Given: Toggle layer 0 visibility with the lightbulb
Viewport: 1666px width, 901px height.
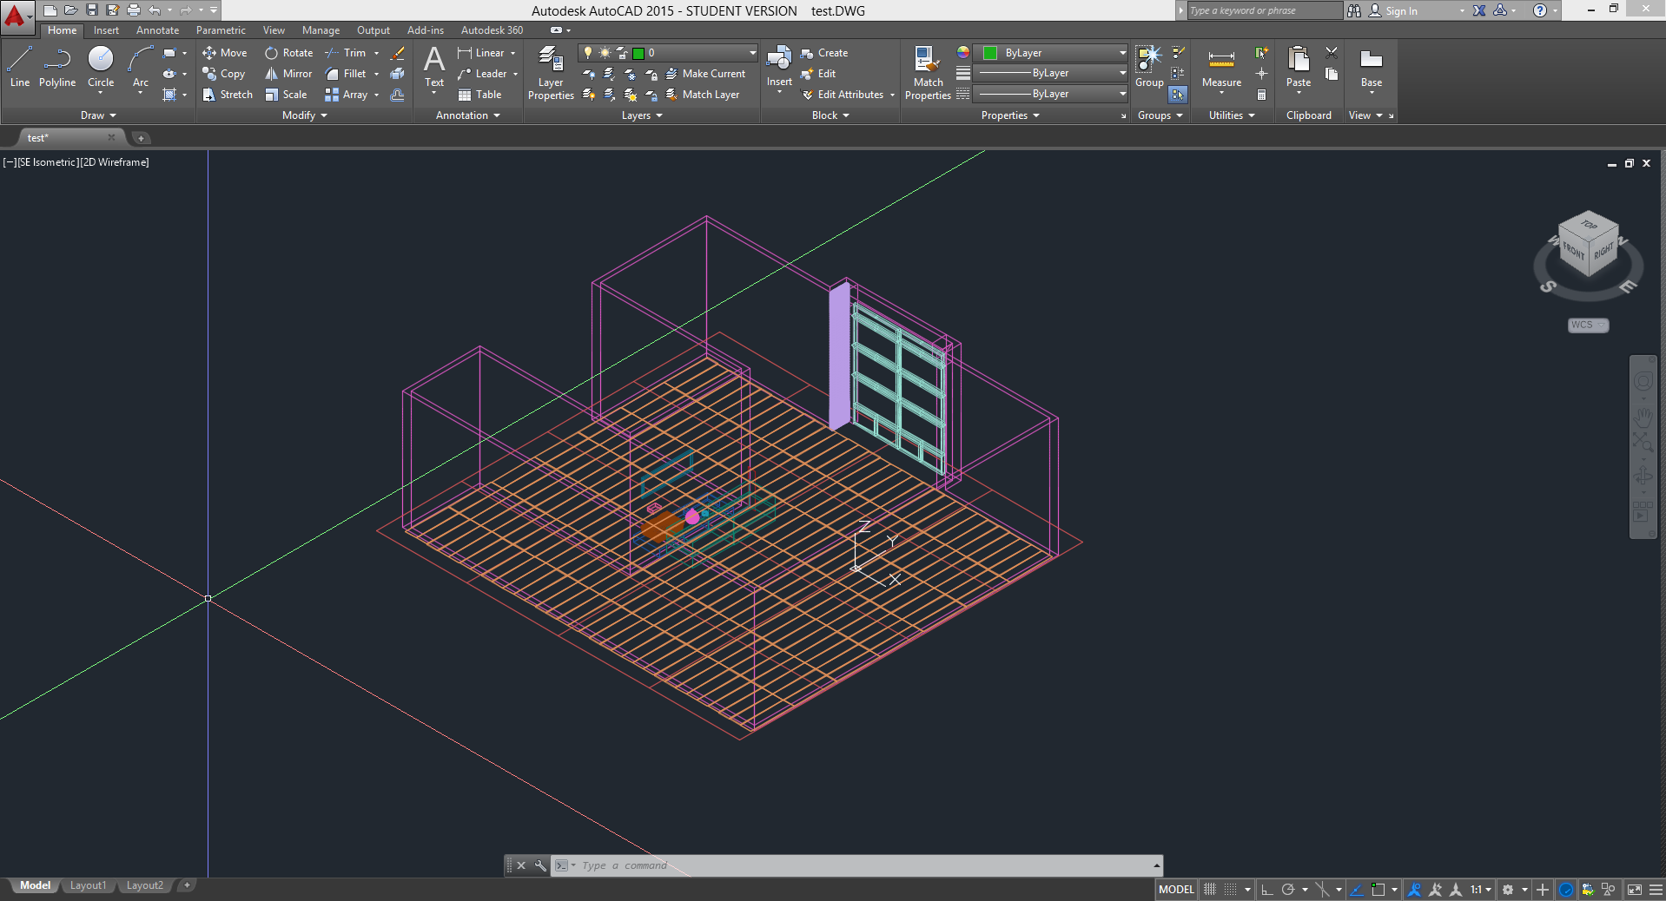Looking at the screenshot, I should 589,53.
